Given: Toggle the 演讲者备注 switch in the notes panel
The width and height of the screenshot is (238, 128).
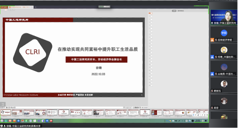Looking at the screenshot, I should [x=174, y=11].
